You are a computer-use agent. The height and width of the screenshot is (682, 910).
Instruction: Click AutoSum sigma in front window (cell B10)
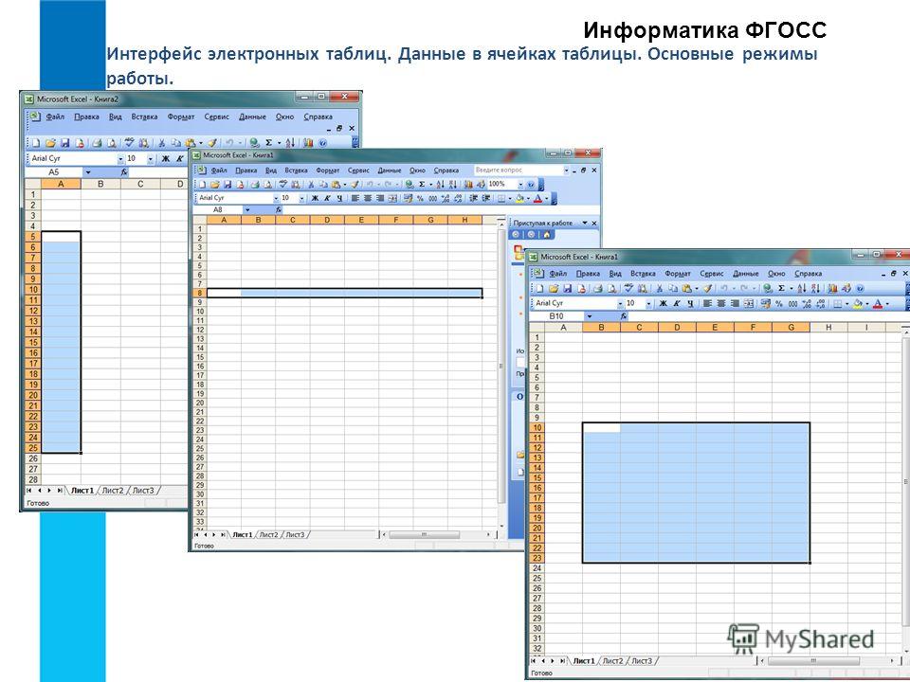click(x=781, y=288)
